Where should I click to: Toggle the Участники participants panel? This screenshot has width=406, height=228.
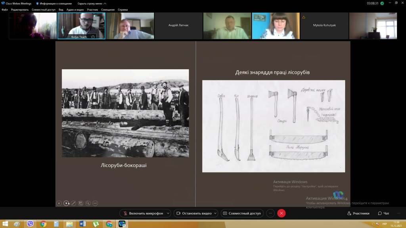click(358, 213)
